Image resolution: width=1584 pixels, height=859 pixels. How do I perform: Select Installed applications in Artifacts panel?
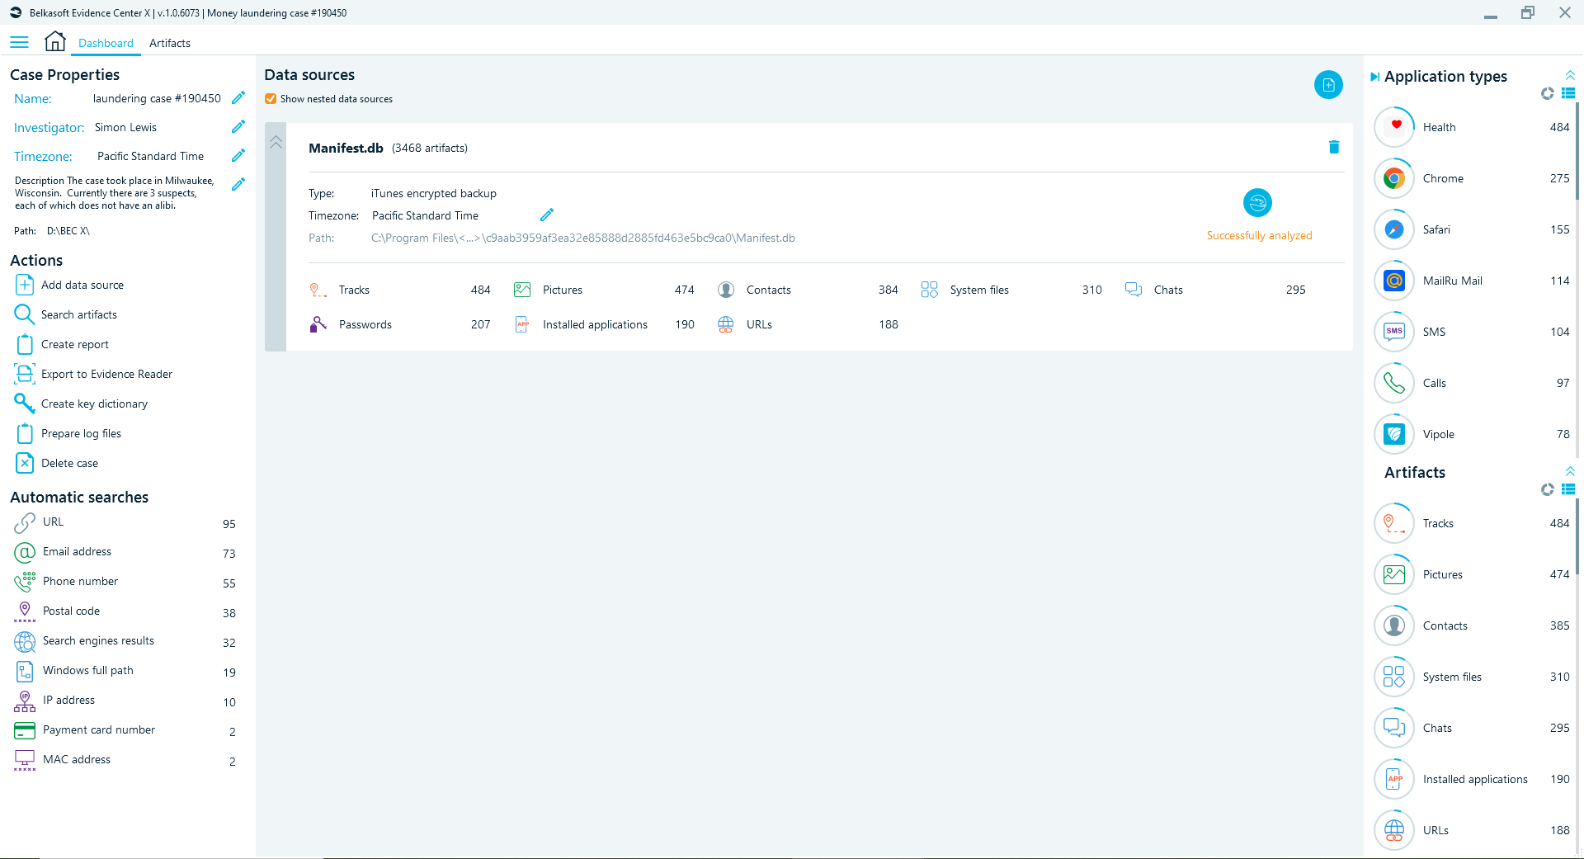coord(1473,779)
